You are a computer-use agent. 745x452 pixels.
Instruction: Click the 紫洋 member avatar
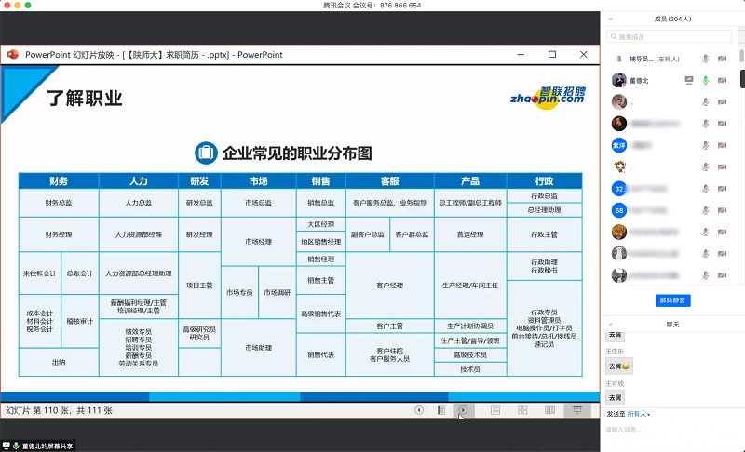pos(618,145)
